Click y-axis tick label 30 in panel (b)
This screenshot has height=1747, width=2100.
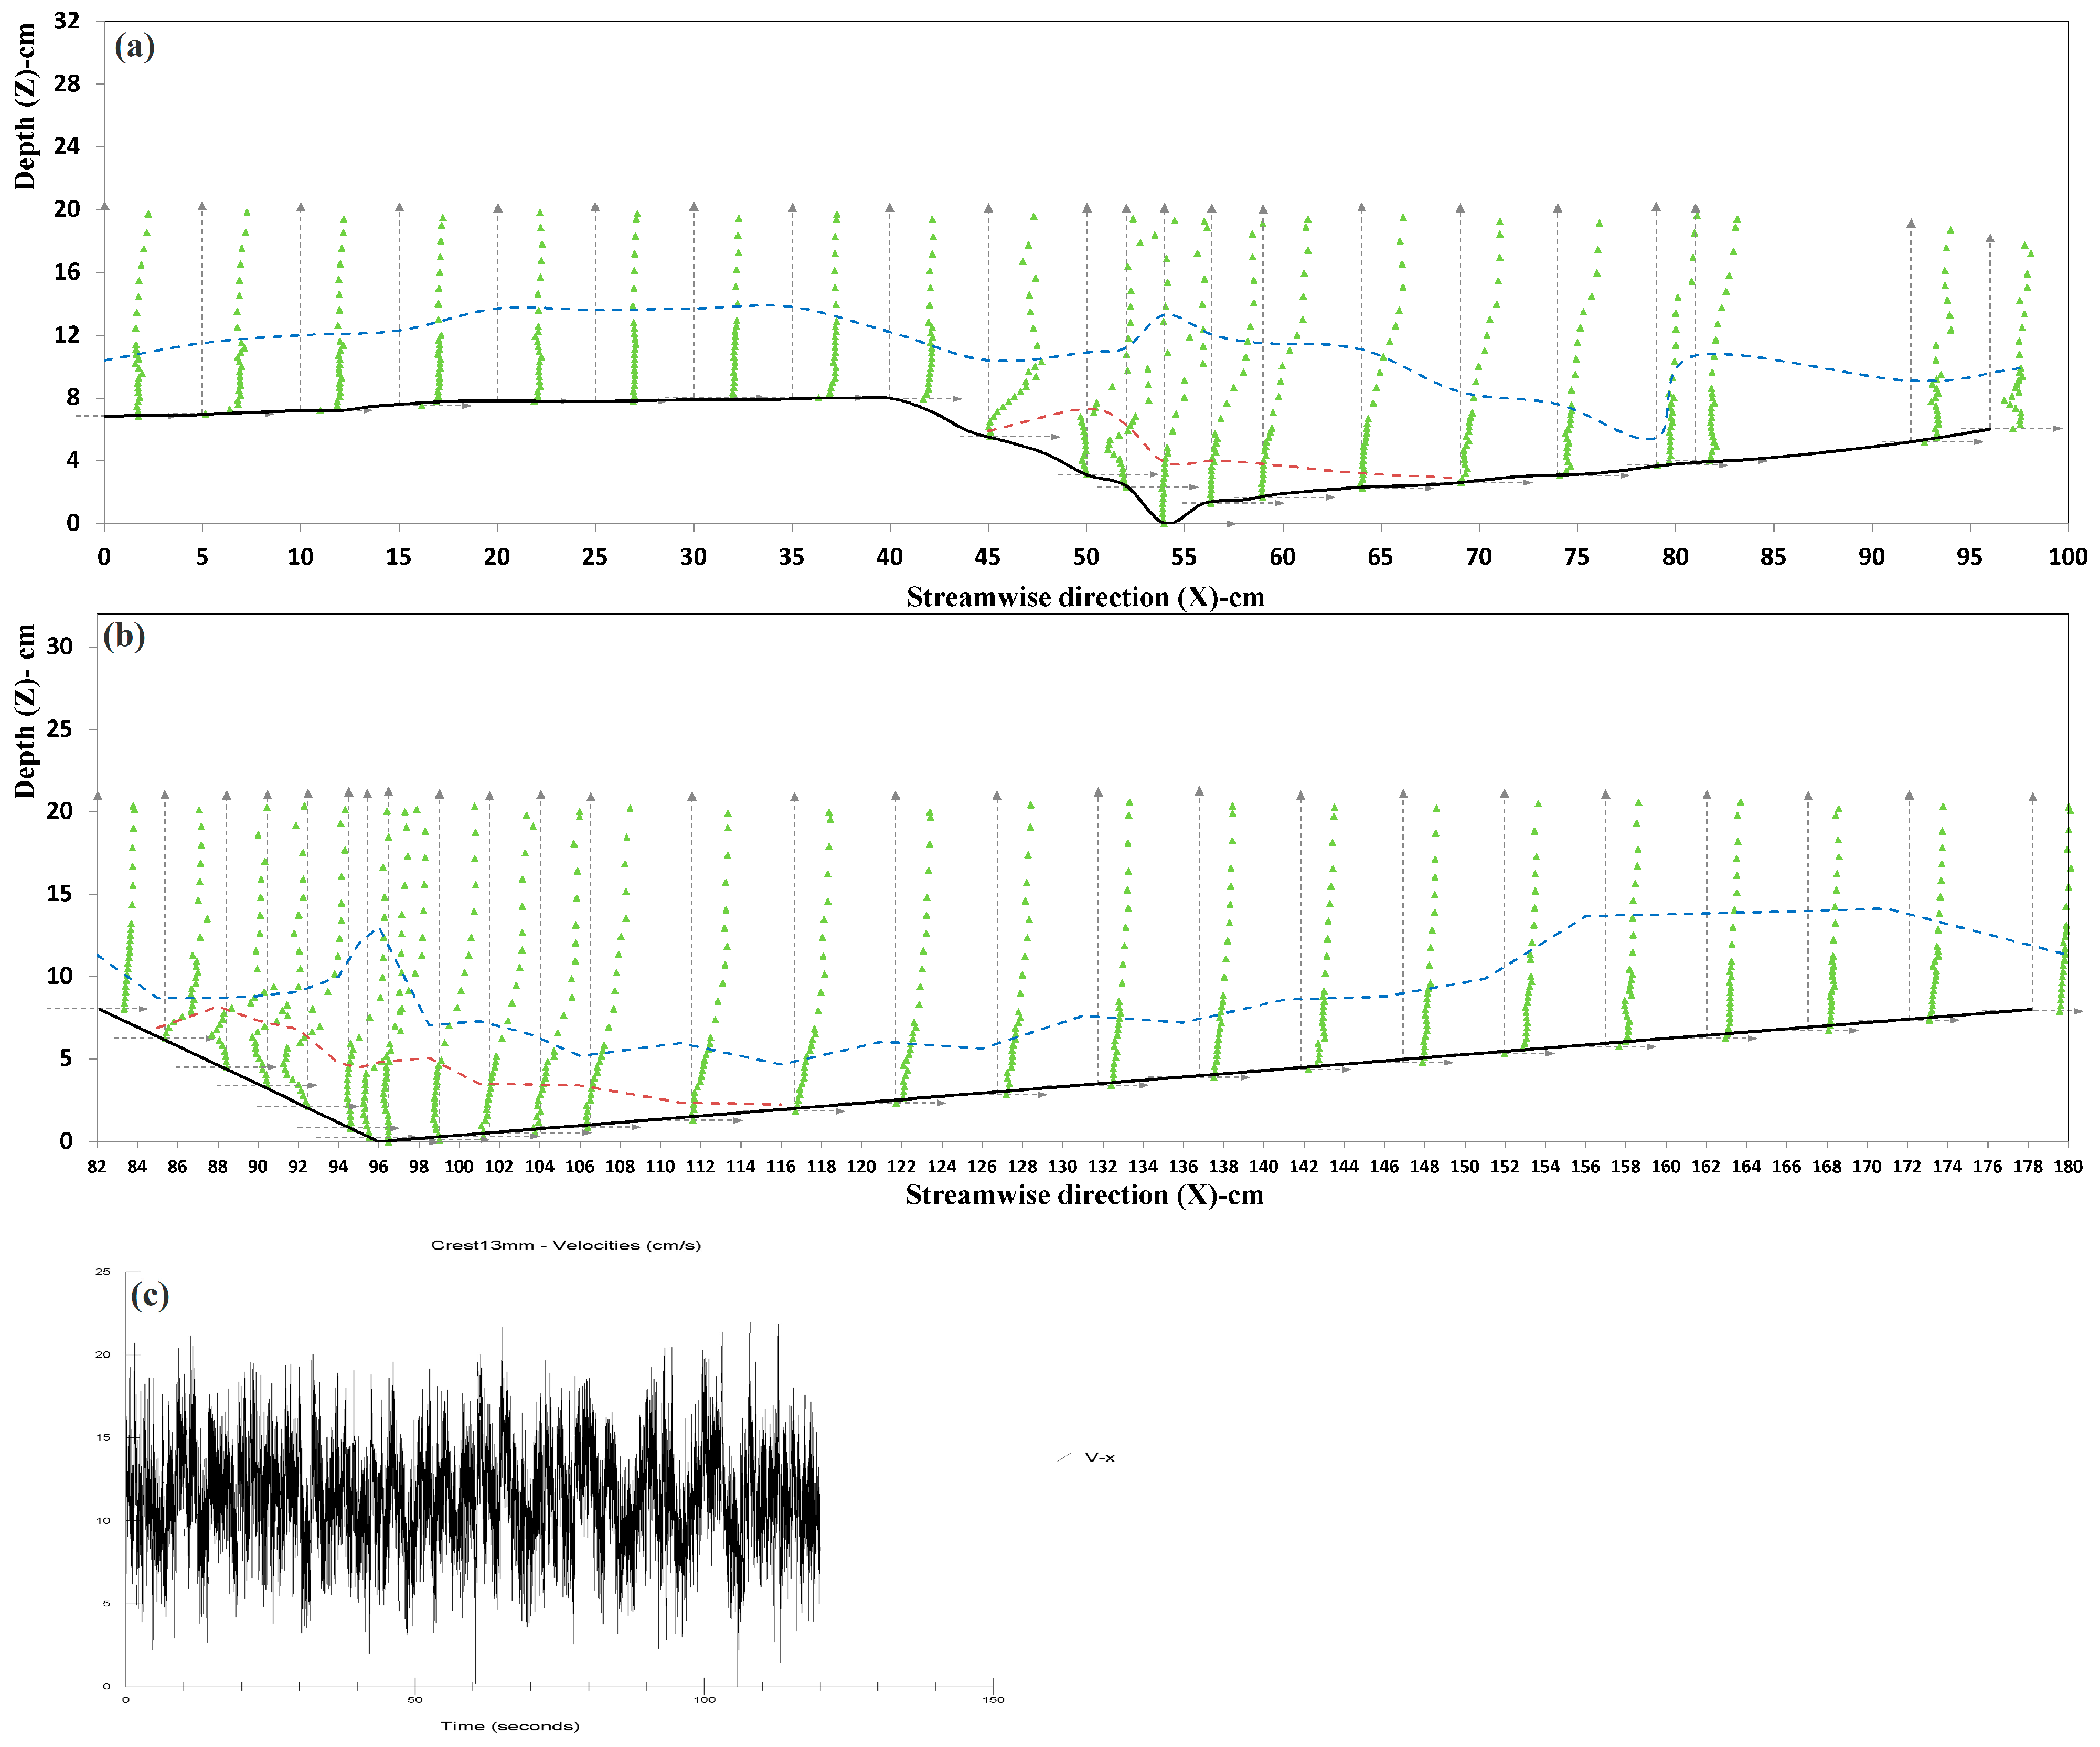60,647
